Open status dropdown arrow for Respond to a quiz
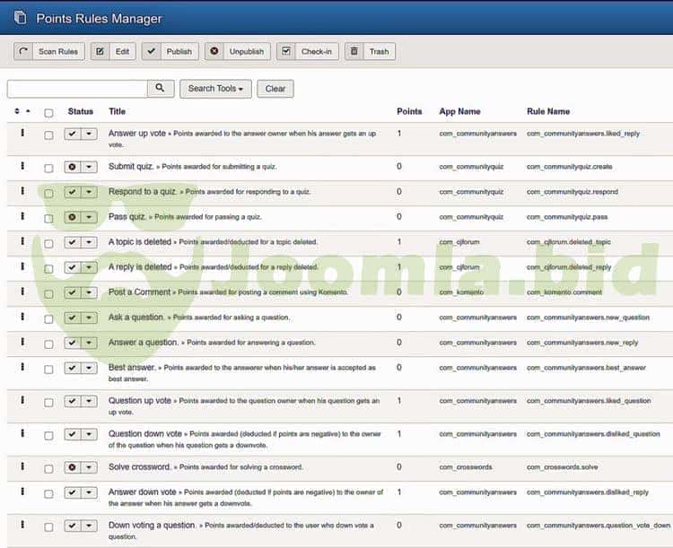Viewport: 673px width, 548px height. click(x=89, y=192)
